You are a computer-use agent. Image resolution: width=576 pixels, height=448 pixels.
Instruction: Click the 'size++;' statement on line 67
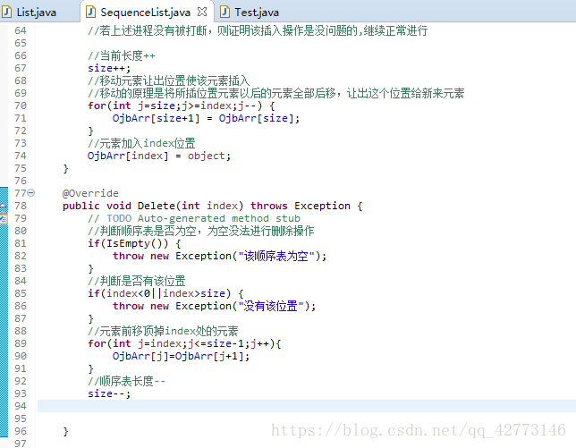(x=109, y=68)
